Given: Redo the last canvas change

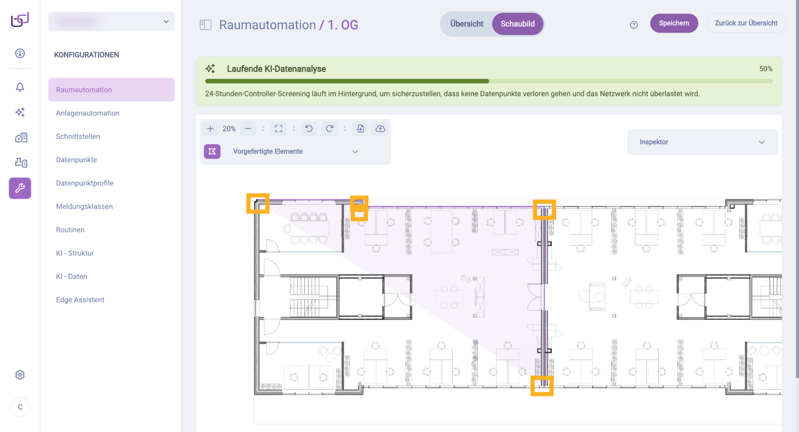Looking at the screenshot, I should [x=330, y=129].
